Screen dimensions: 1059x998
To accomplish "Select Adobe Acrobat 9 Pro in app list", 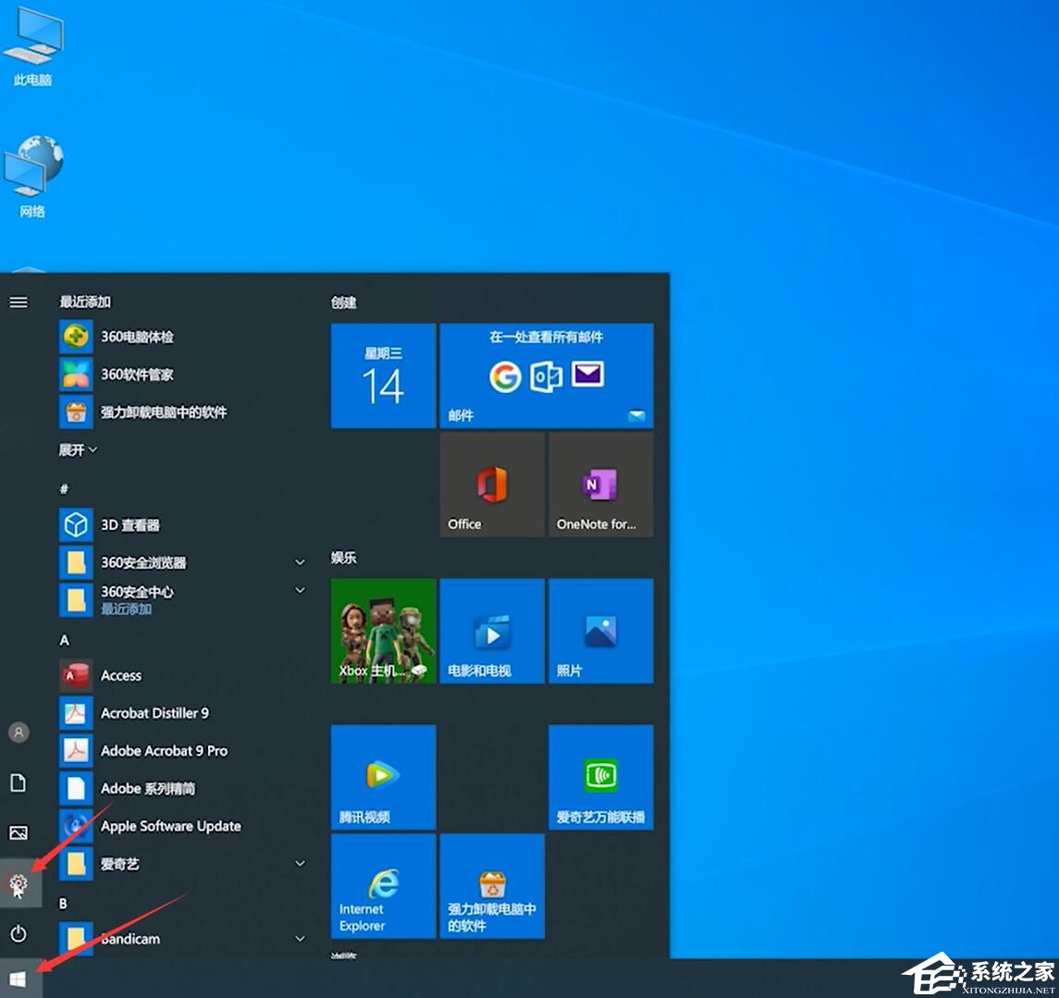I will pyautogui.click(x=163, y=751).
